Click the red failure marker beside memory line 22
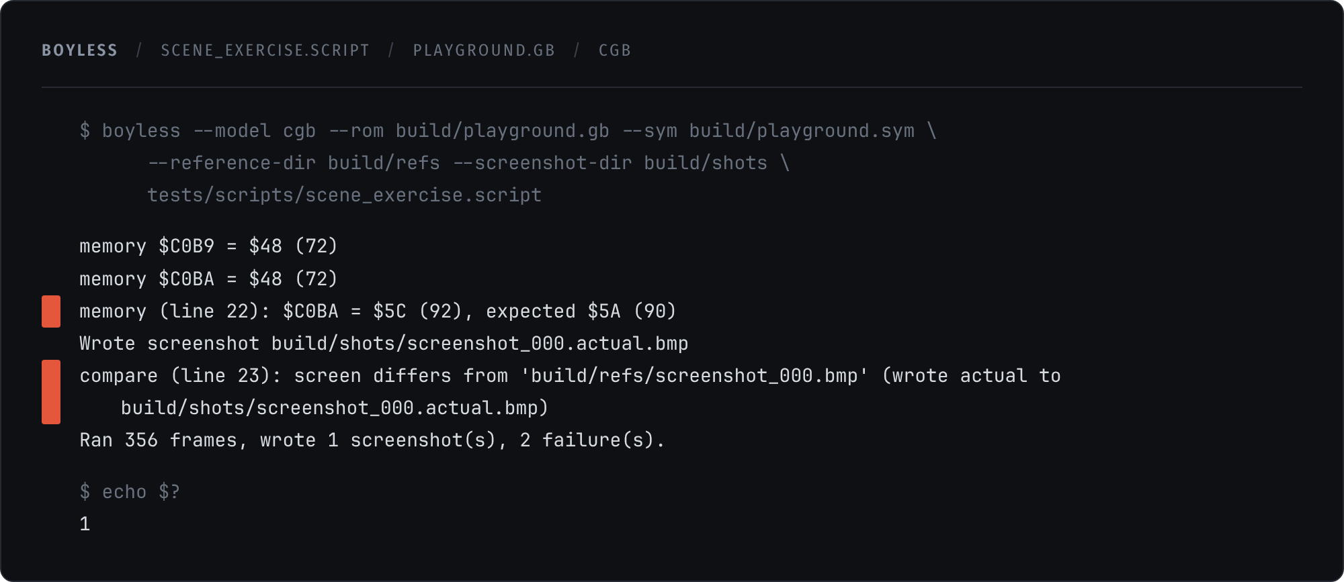Screen dimensions: 1344x582 point(51,311)
